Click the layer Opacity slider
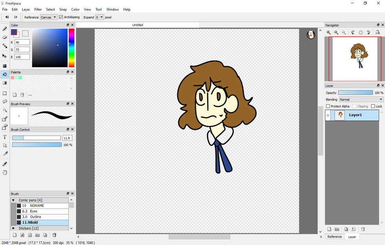Viewport: 385px width, 245px height. click(x=355, y=93)
